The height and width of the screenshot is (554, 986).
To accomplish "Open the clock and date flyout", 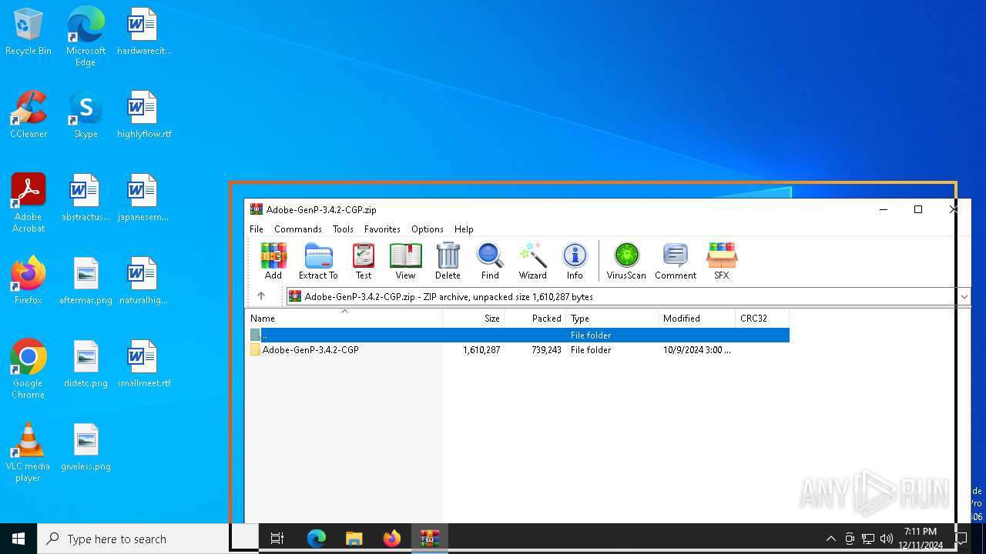I will 921,539.
